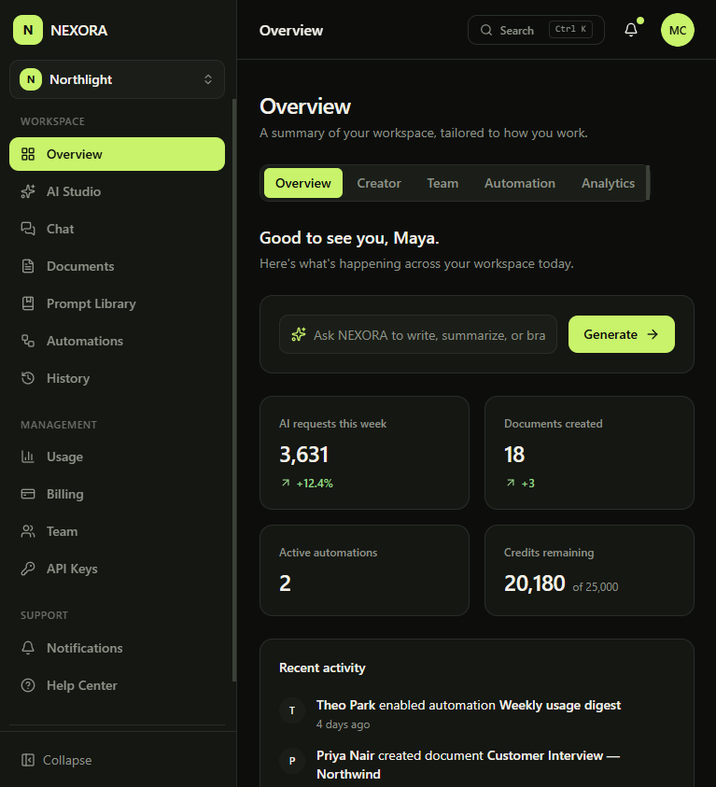Click the Generate button arrow icon

tap(653, 334)
